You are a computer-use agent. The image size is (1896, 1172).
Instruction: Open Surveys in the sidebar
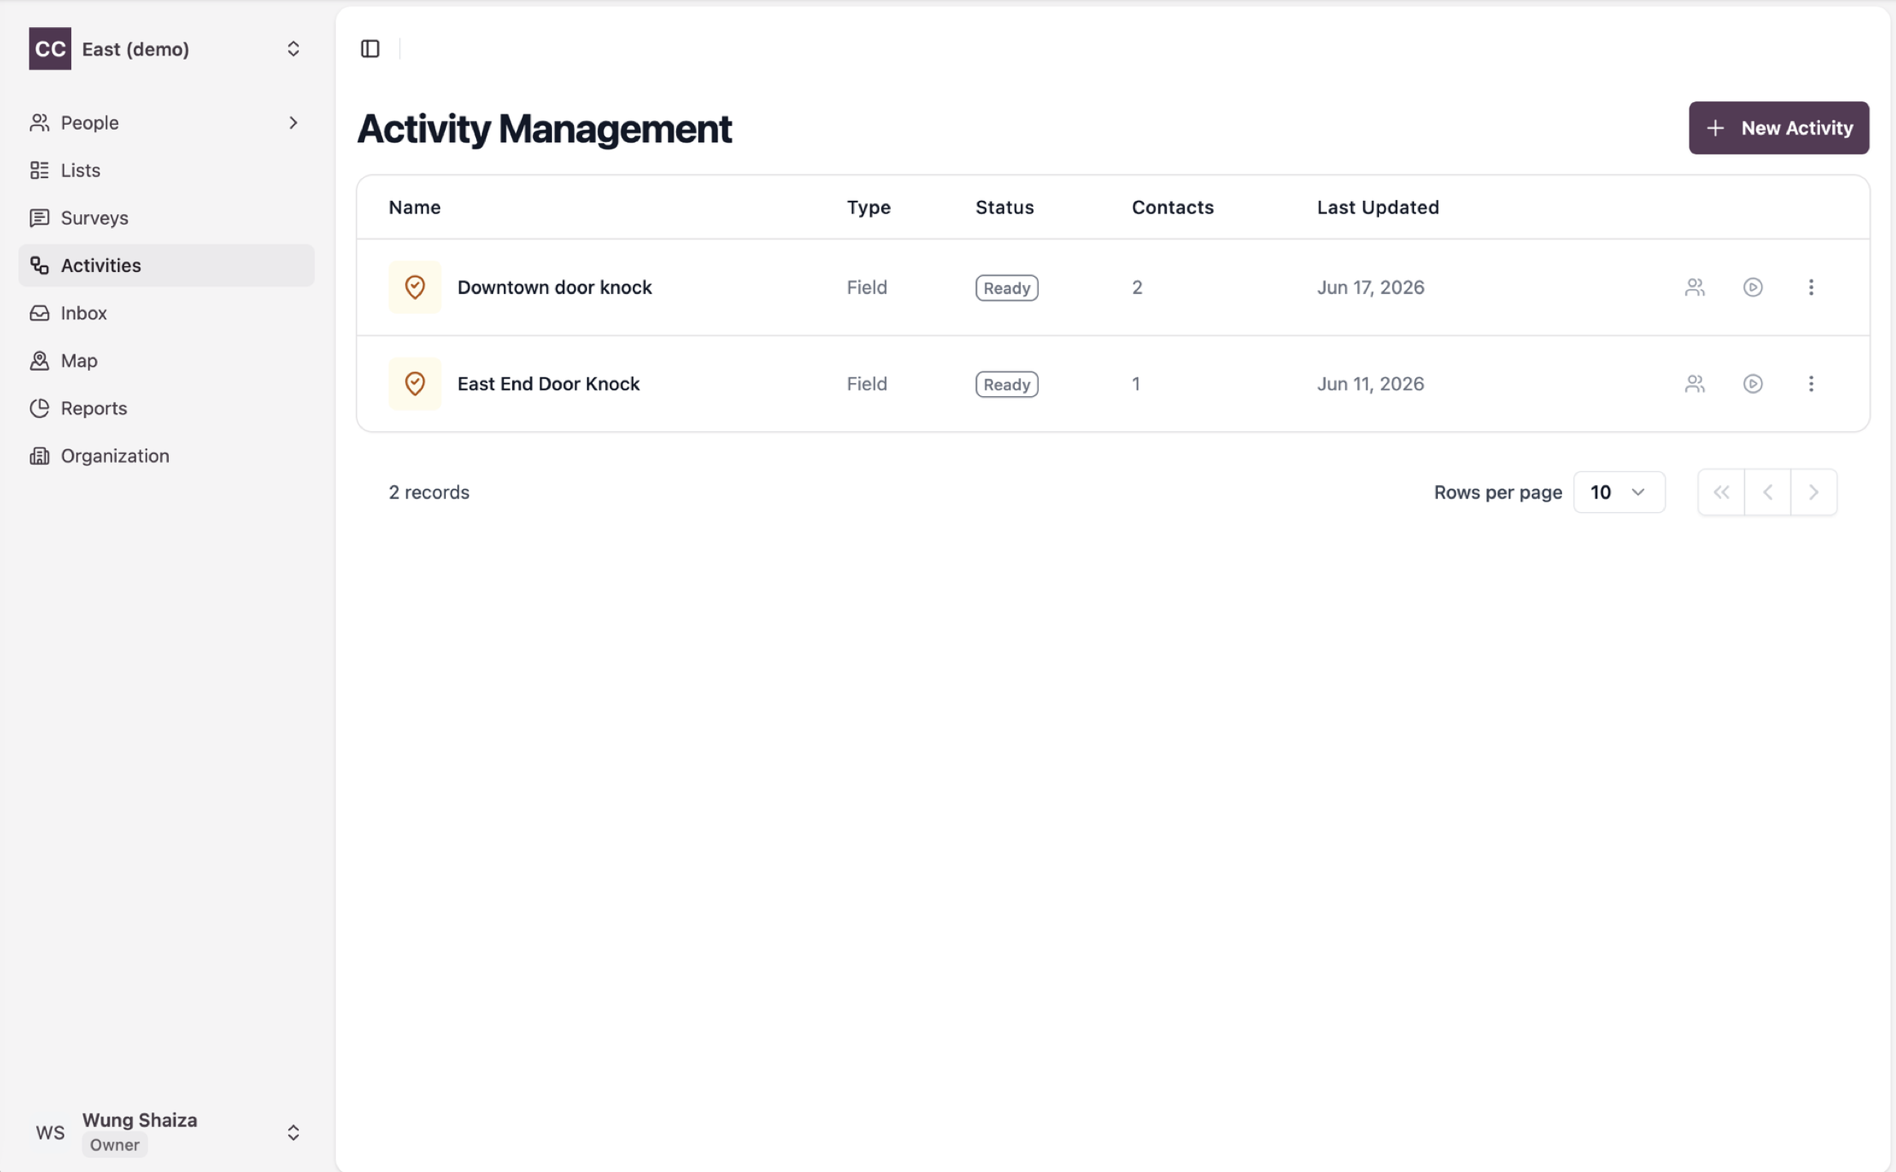pyautogui.click(x=167, y=217)
